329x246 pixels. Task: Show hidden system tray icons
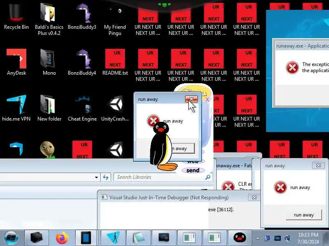coord(258,238)
